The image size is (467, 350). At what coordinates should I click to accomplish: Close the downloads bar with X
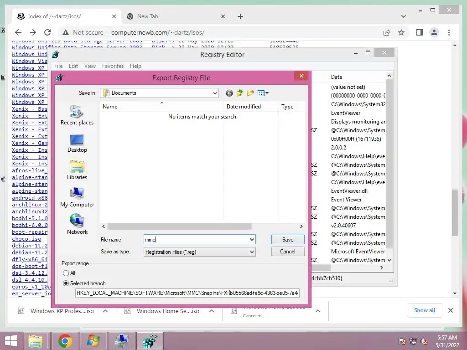pos(450,310)
